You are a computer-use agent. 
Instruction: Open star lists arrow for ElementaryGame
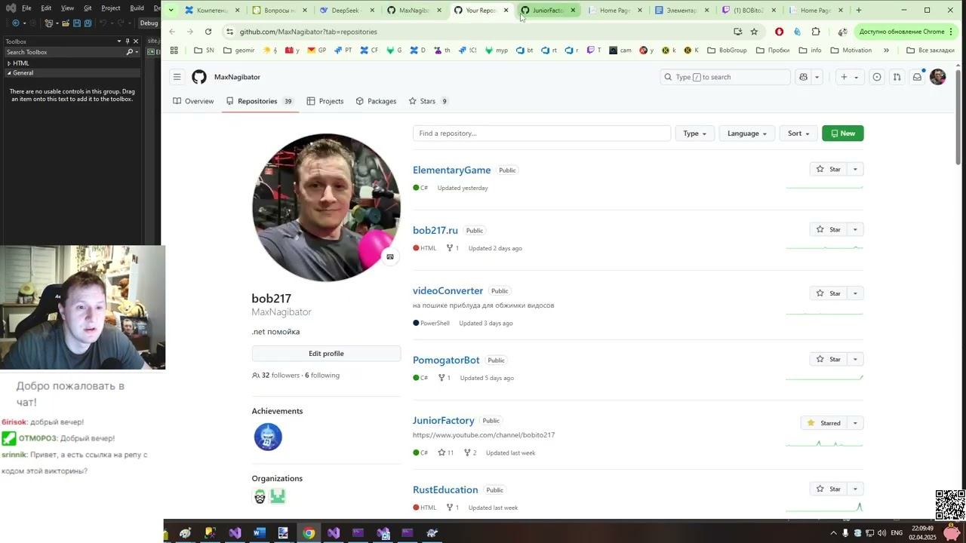pos(855,169)
